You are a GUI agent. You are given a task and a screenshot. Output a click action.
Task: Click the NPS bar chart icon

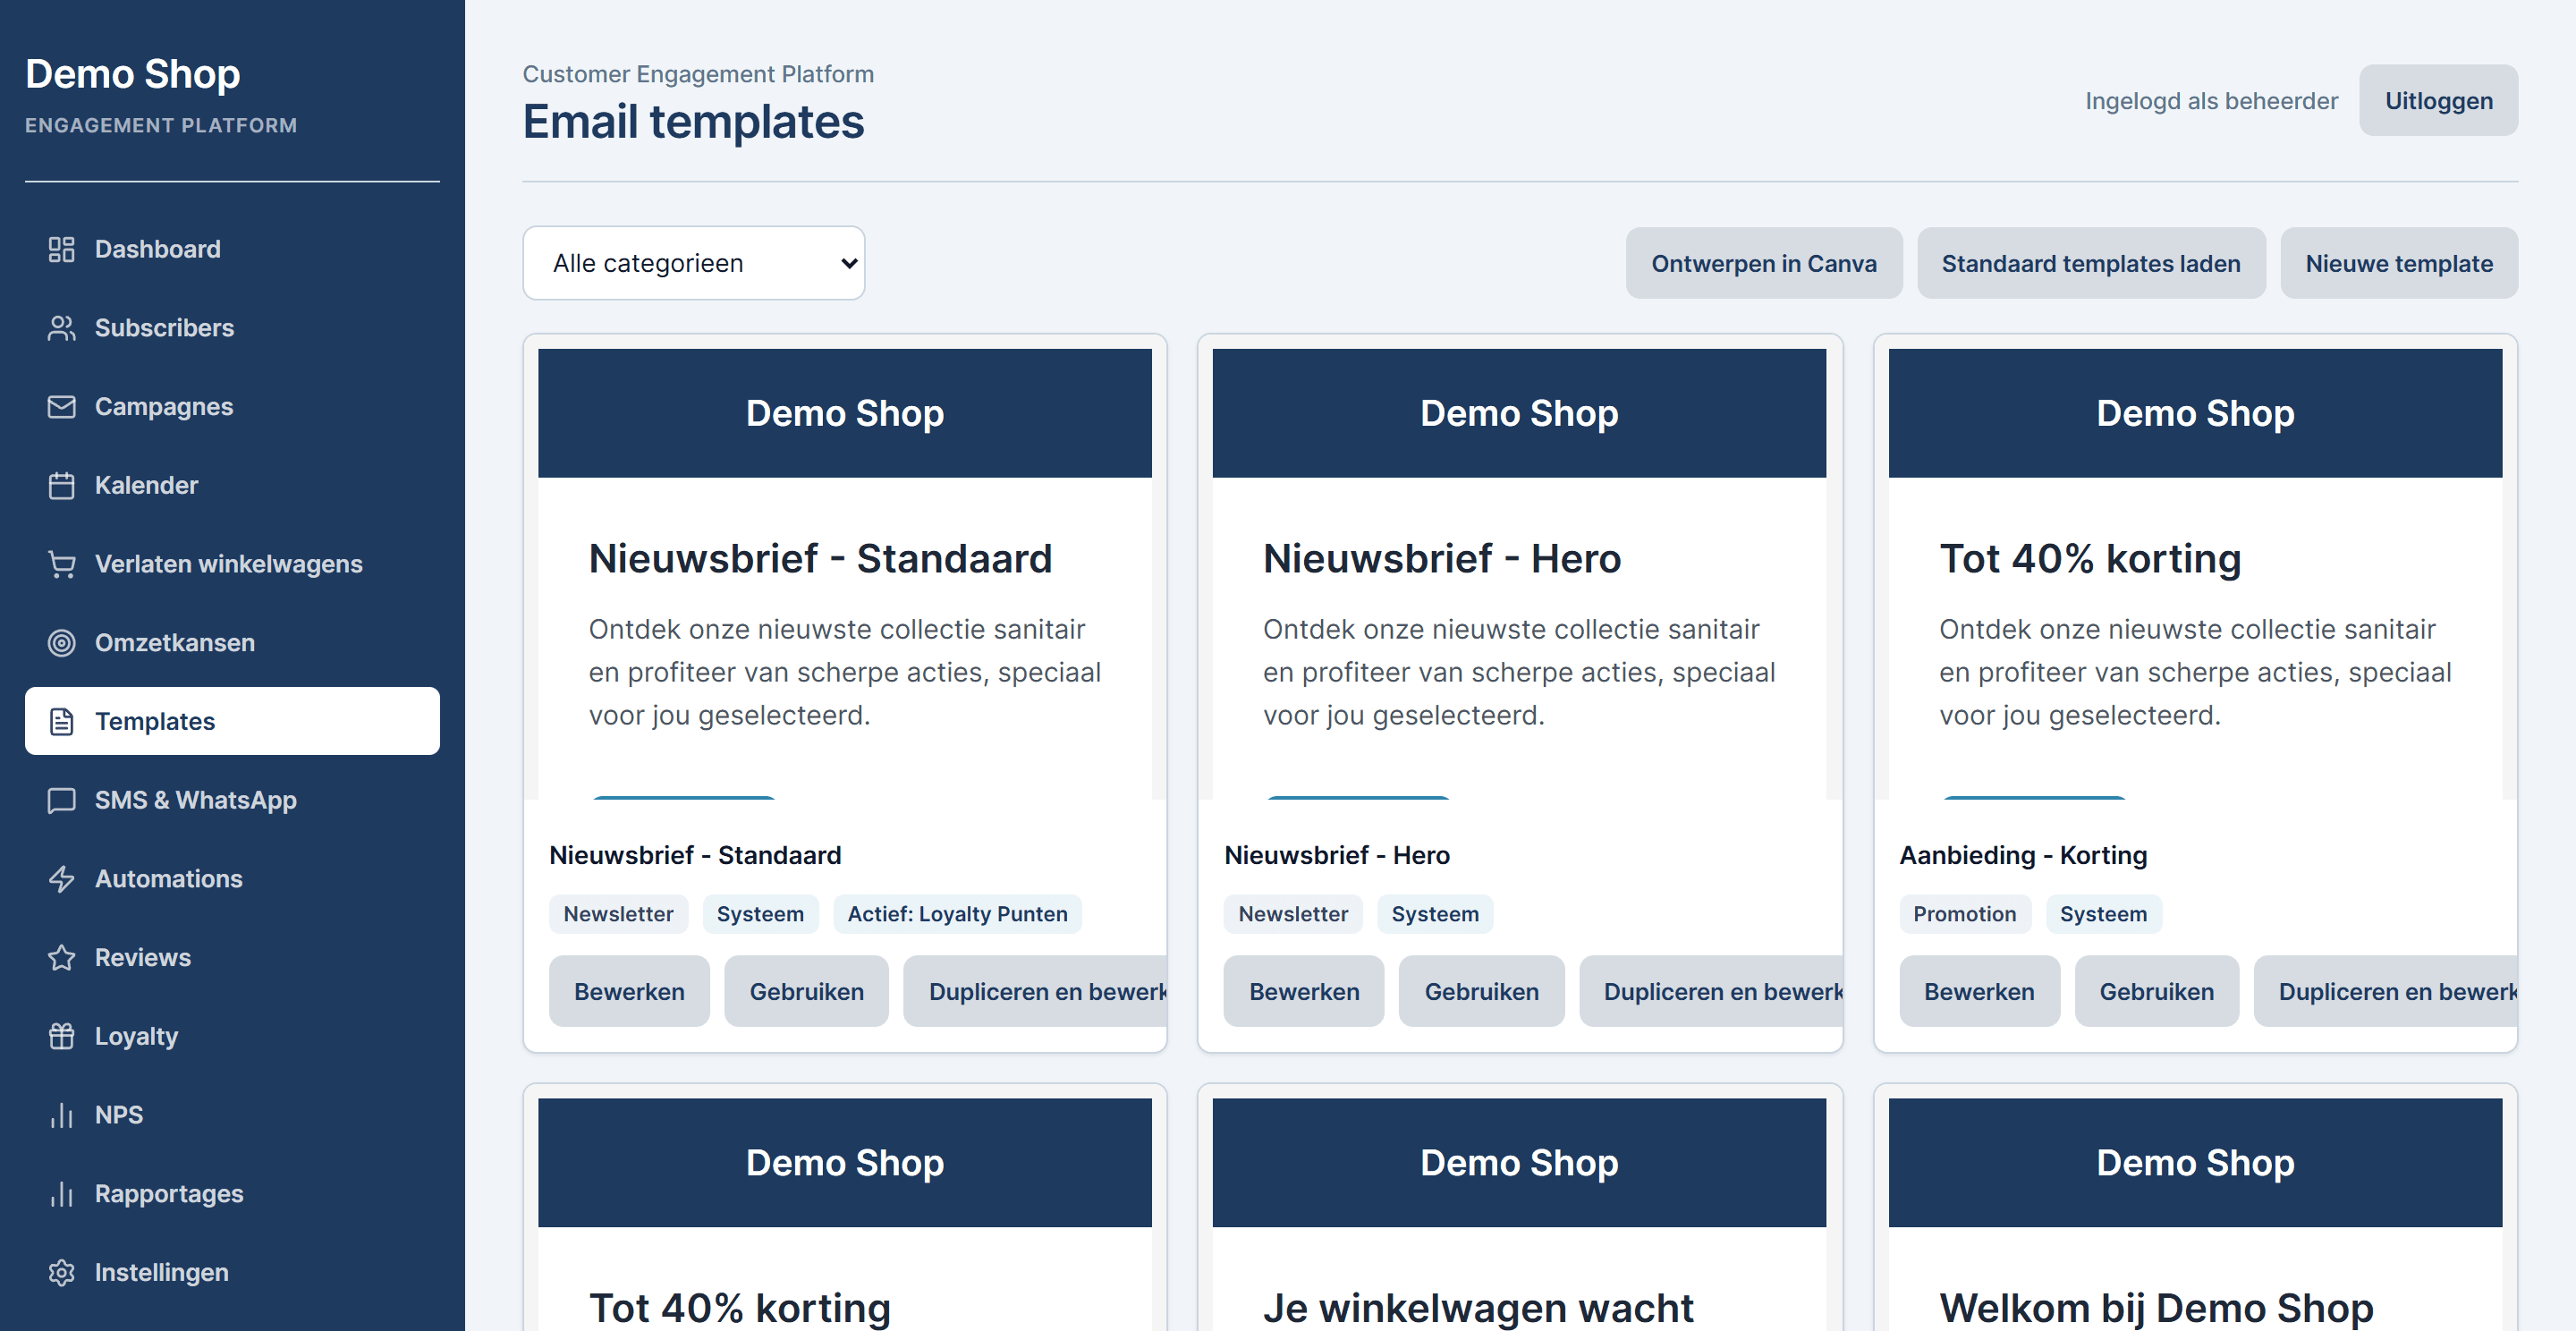coord(61,1115)
